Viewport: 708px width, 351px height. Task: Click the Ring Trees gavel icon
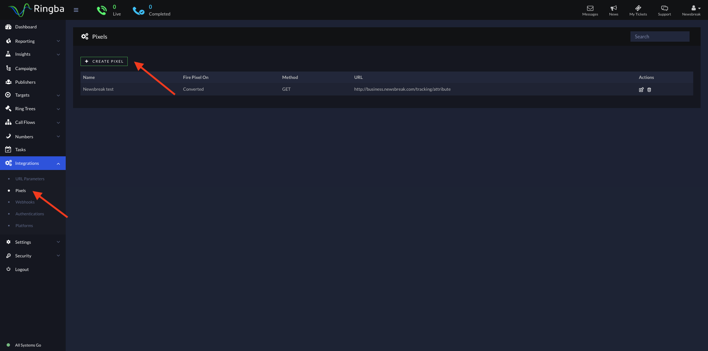(x=8, y=108)
